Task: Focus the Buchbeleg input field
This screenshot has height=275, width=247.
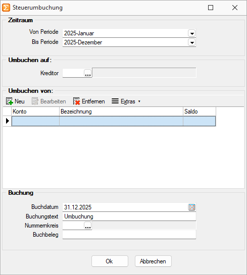Action: click(x=129, y=235)
